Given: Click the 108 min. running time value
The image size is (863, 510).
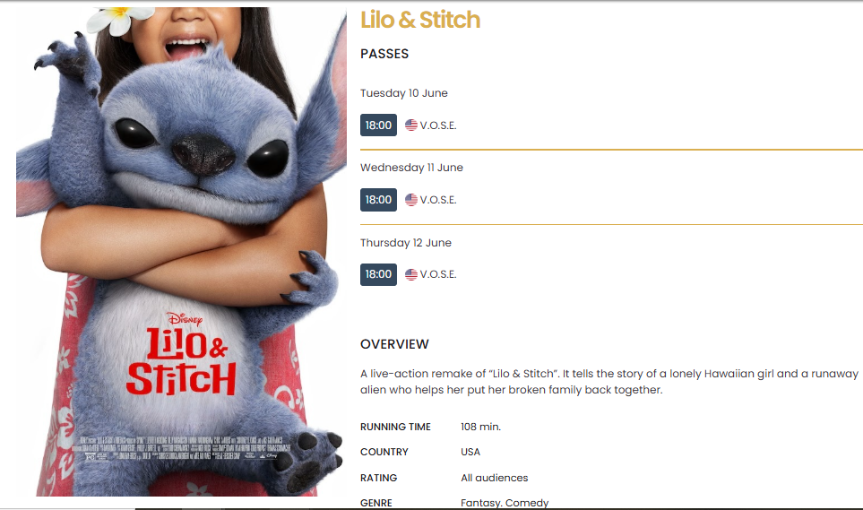Looking at the screenshot, I should [x=480, y=427].
